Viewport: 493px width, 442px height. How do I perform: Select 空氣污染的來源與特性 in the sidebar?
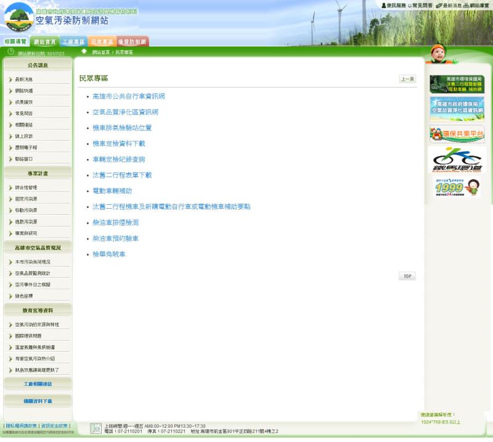click(37, 325)
